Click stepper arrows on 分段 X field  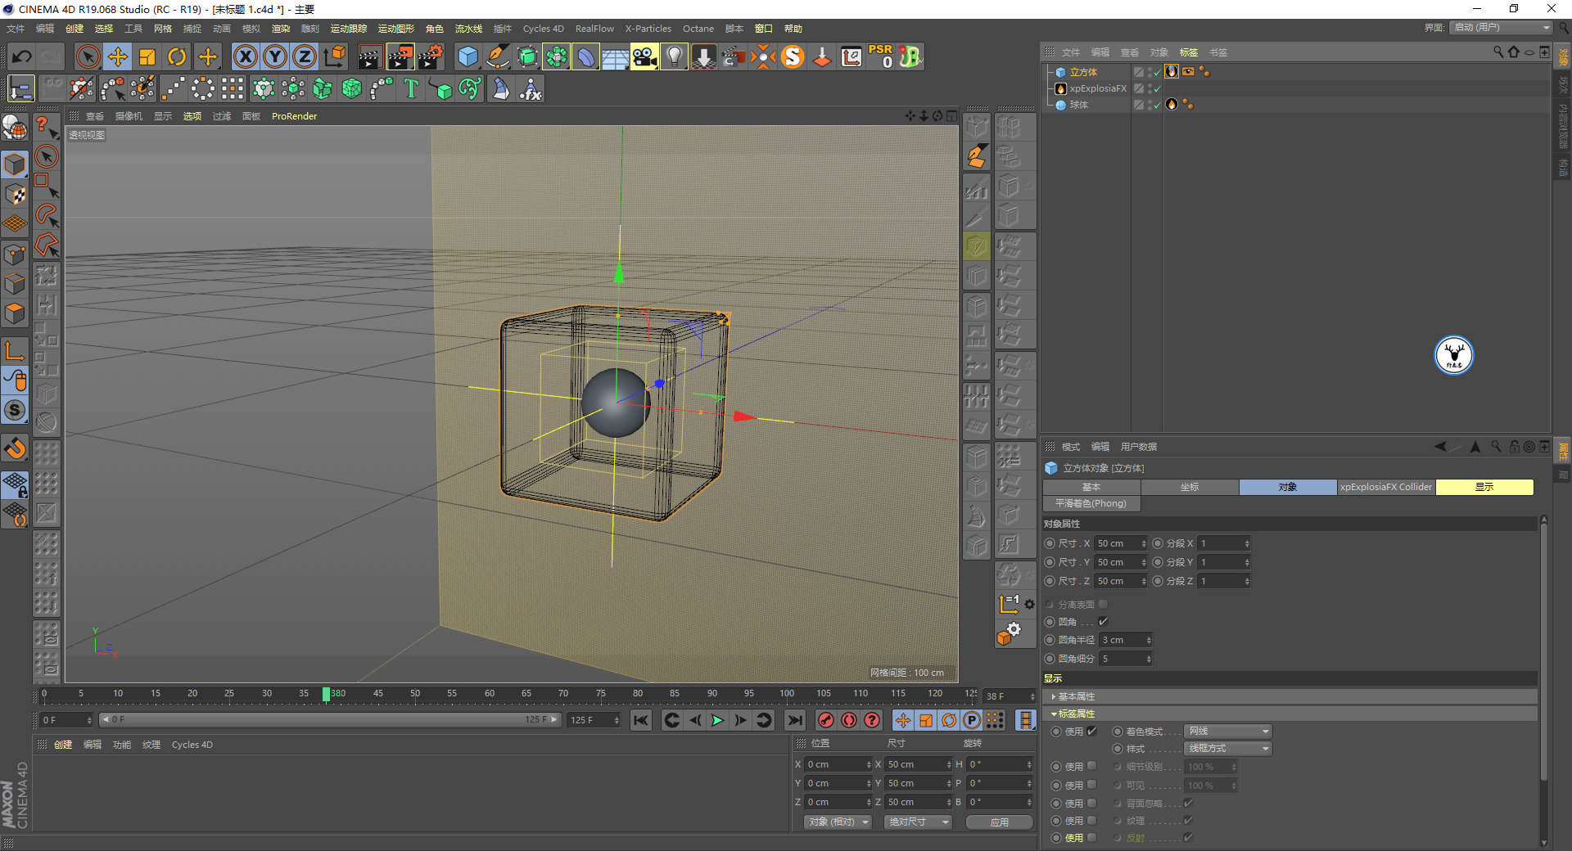pos(1247,543)
